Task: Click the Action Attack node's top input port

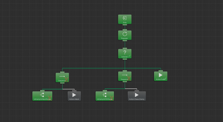Action: (x=74, y=91)
